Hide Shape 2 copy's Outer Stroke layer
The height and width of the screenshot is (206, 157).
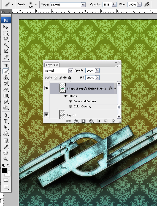coord(46,88)
